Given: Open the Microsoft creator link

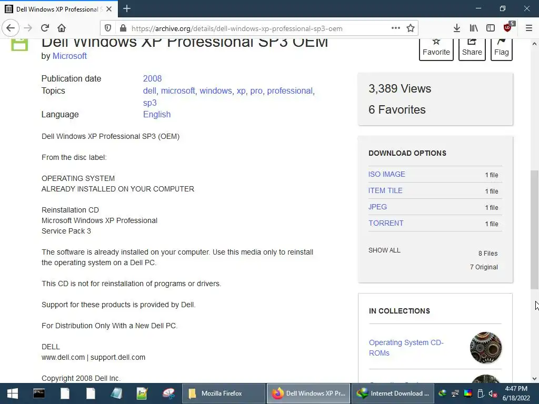Looking at the screenshot, I should click(69, 56).
